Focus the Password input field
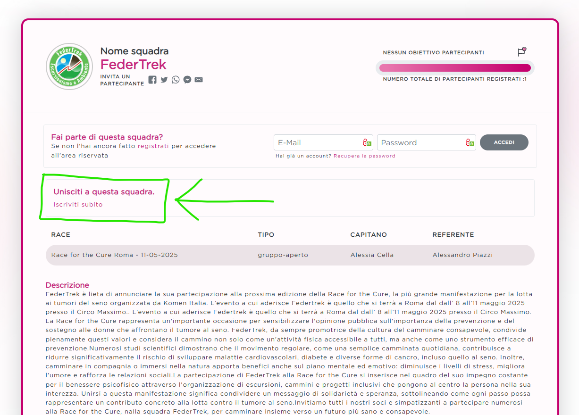579x415 pixels. (x=427, y=142)
